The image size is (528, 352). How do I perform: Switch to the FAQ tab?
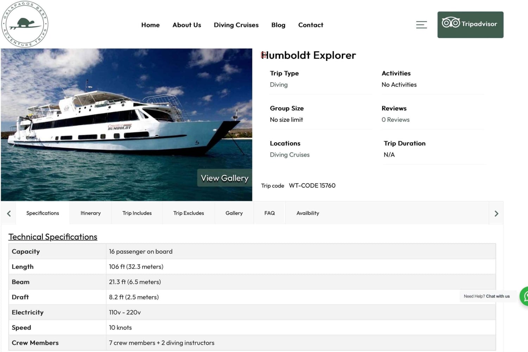click(269, 213)
